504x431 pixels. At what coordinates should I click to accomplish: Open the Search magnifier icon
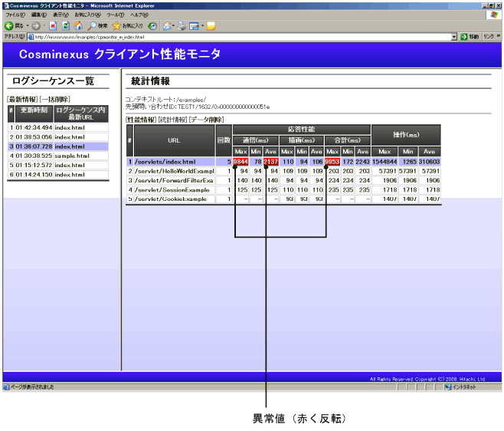[92, 26]
